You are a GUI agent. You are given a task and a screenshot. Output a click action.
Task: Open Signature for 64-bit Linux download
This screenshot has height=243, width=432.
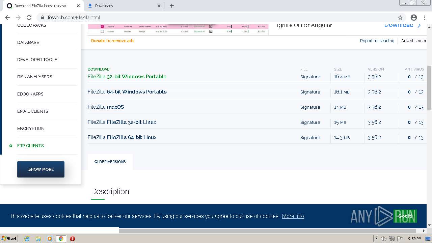pos(310,138)
